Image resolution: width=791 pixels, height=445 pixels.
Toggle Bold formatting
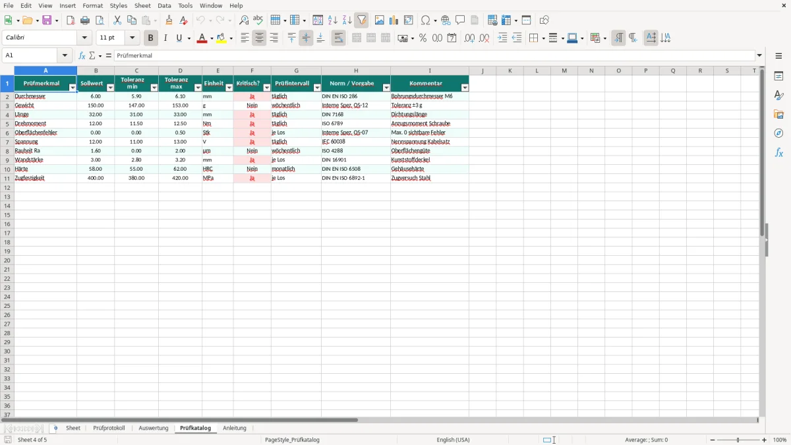pos(151,38)
